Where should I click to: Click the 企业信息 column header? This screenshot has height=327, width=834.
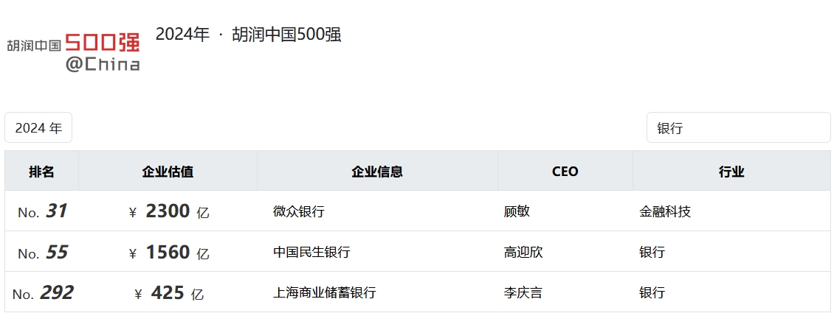pos(377,172)
